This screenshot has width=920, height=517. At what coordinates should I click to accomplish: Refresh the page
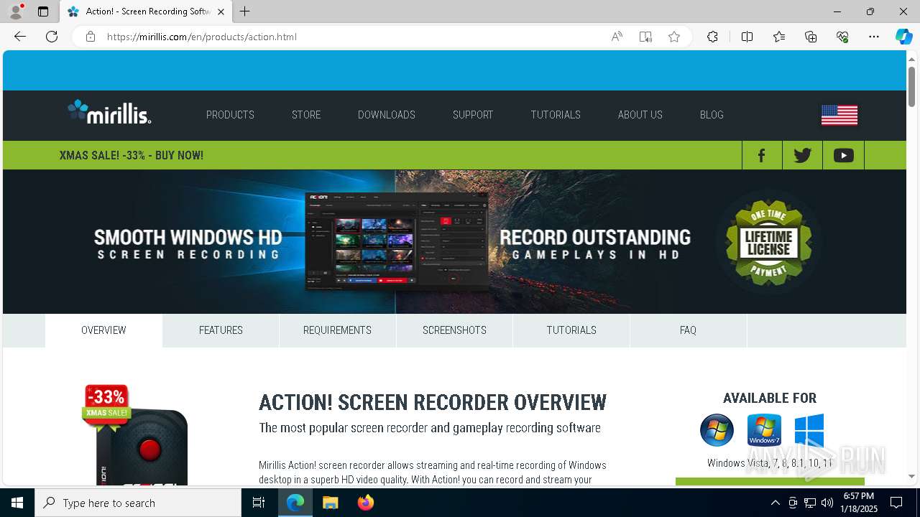click(x=52, y=37)
